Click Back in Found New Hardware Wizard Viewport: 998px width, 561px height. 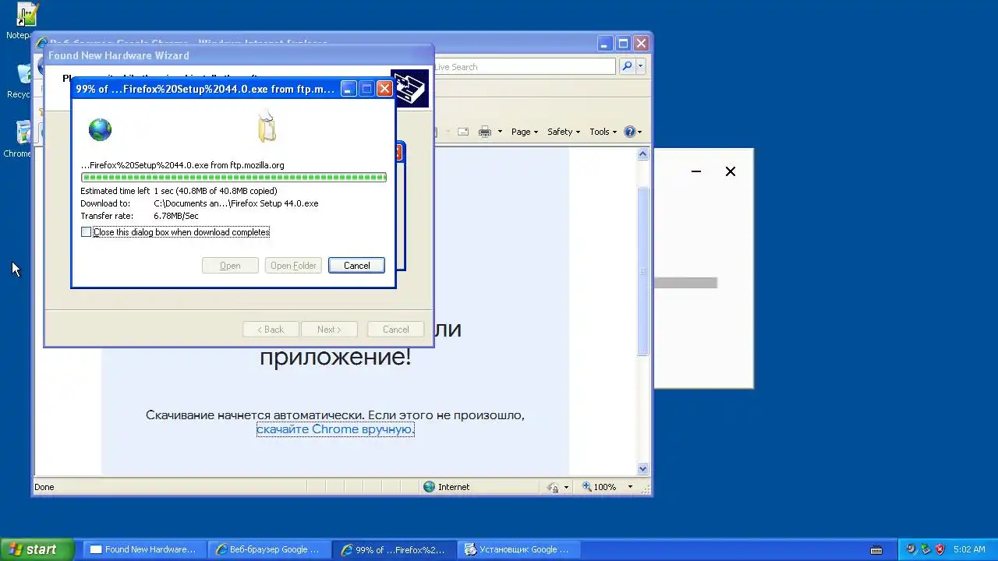[x=271, y=330]
